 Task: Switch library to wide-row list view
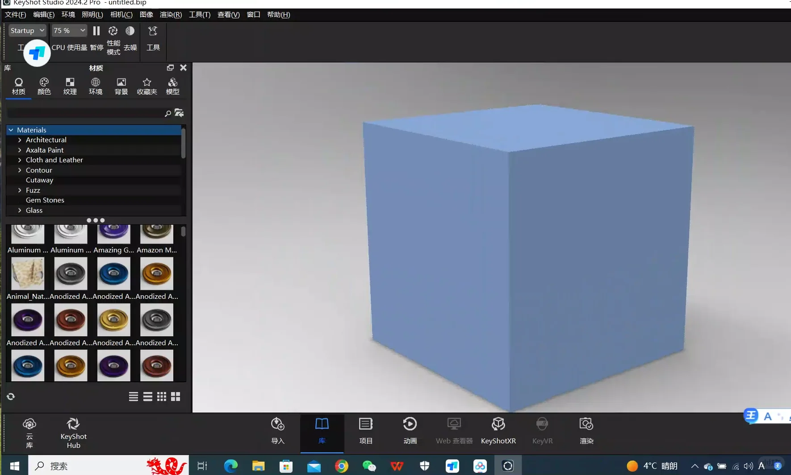(148, 397)
